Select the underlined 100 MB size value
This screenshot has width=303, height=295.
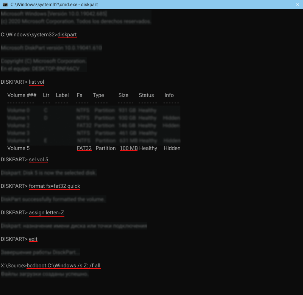point(128,148)
